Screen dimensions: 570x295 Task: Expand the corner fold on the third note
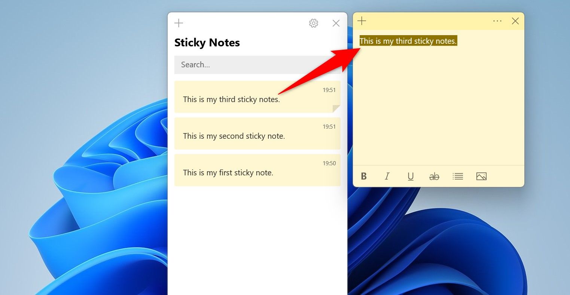tap(336, 109)
